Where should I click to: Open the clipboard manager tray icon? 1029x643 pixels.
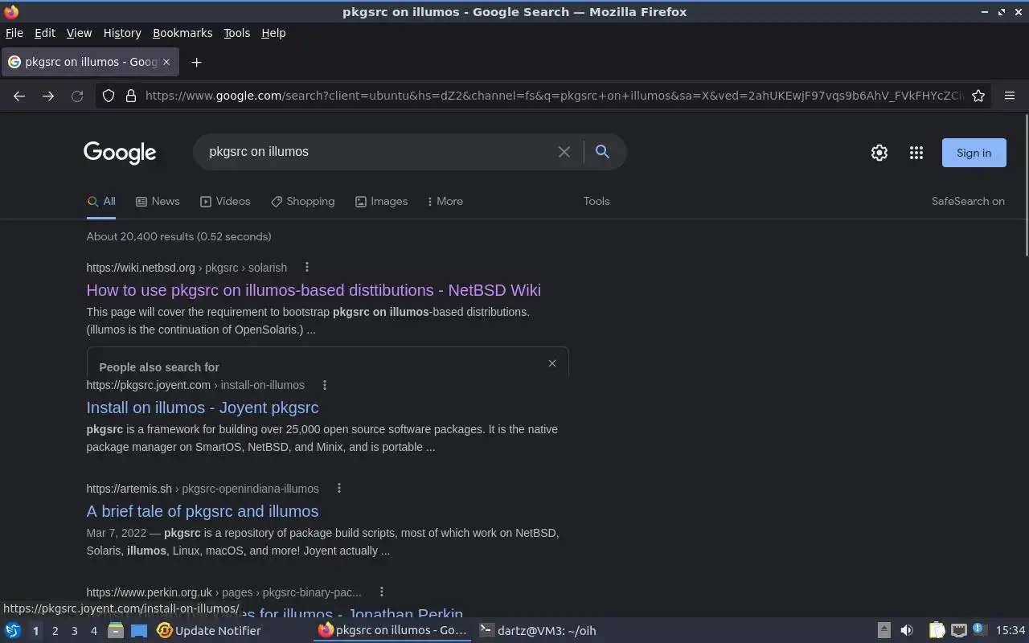937,630
